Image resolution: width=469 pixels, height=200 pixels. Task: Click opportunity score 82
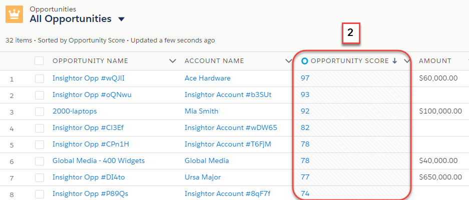pyautogui.click(x=305, y=127)
